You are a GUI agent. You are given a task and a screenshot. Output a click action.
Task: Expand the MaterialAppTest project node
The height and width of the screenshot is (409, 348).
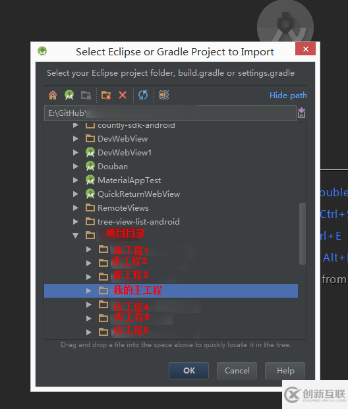(x=76, y=180)
